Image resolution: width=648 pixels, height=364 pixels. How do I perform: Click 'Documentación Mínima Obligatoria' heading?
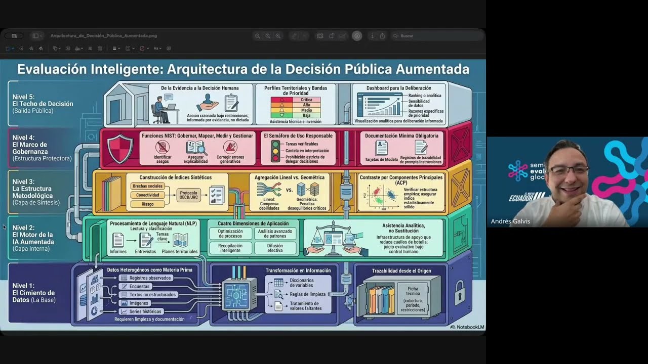pos(401,135)
